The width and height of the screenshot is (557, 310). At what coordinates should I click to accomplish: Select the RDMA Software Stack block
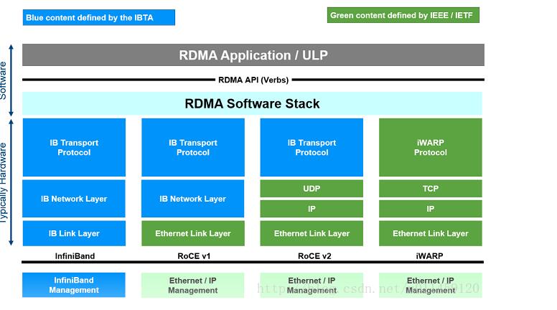[252, 103]
